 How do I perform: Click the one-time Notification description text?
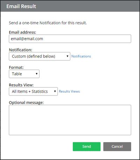48,23
